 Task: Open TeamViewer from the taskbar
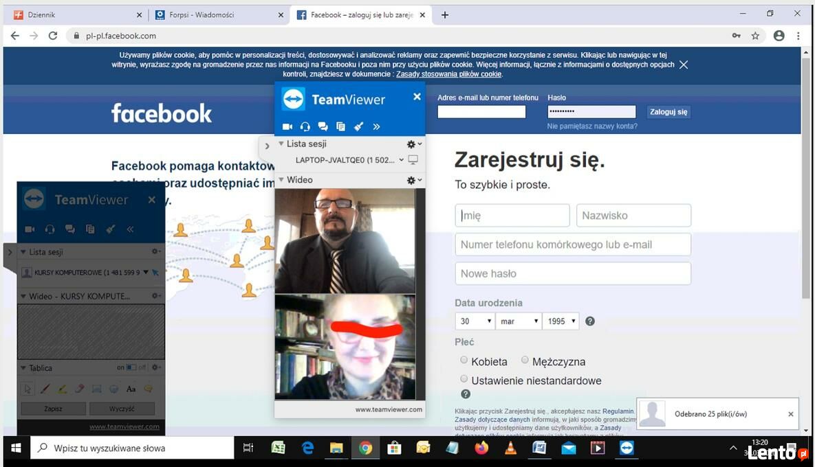point(627,448)
